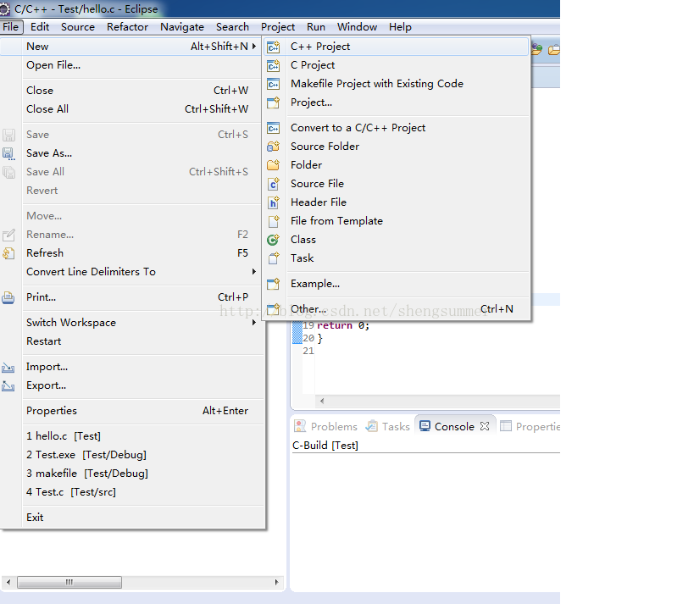
Task: Open the Edit menu
Action: coord(40,27)
